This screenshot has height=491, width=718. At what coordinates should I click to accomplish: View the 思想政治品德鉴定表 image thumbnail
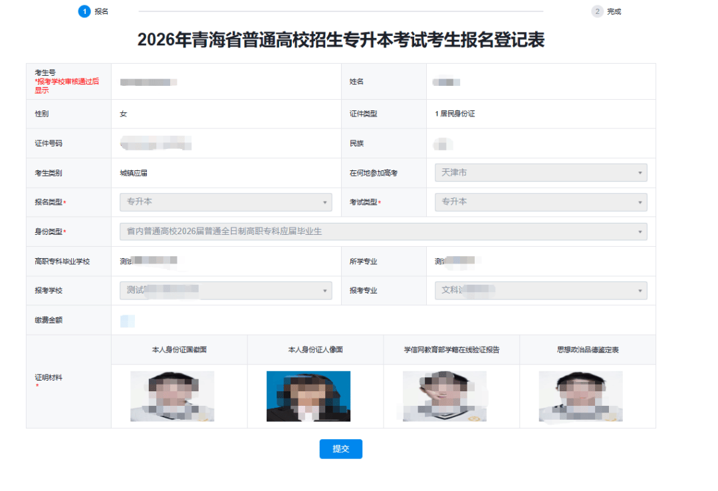click(580, 397)
